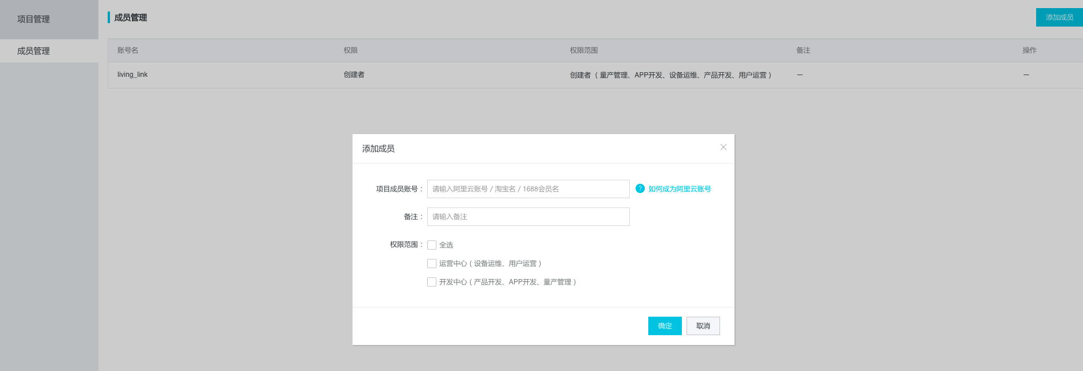Select the living_link account row
1083x371 pixels.
[133, 75]
